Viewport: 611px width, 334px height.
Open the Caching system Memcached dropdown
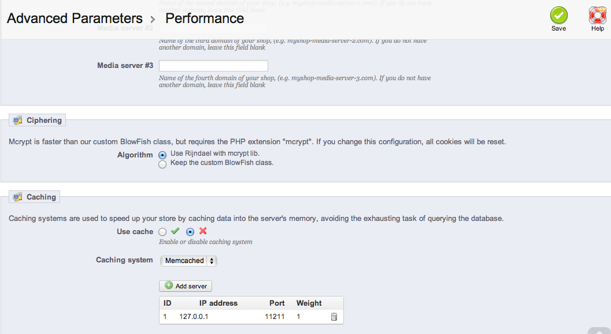(188, 261)
